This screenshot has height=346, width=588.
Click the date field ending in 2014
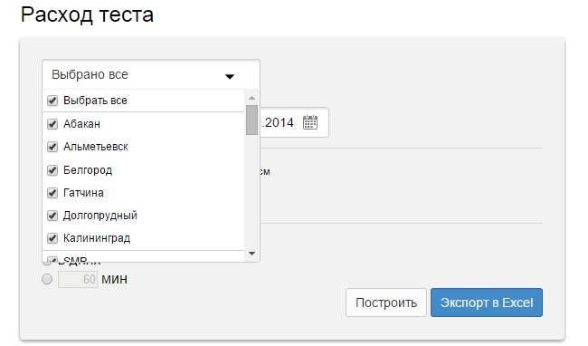point(294,122)
